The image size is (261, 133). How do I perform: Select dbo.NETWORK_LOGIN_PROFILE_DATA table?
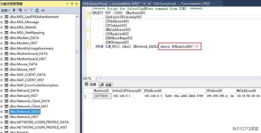tap(39, 122)
